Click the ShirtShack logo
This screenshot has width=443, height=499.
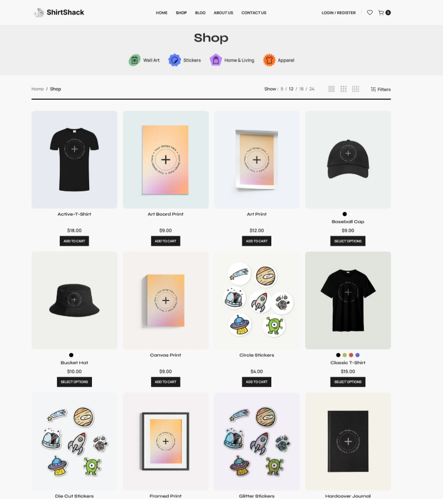[x=59, y=12]
